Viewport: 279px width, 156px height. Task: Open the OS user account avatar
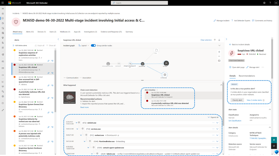pos(276,3)
